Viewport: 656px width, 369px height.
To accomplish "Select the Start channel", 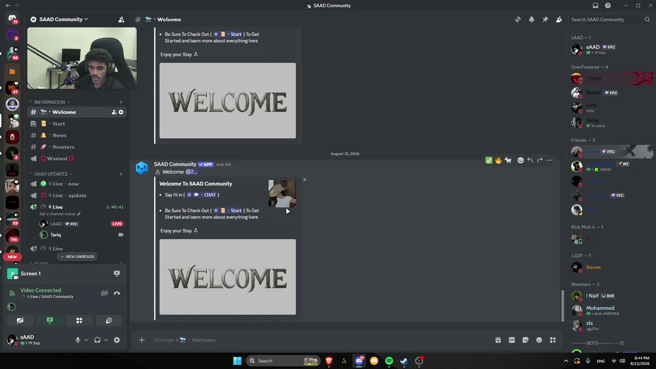I will tap(77, 124).
